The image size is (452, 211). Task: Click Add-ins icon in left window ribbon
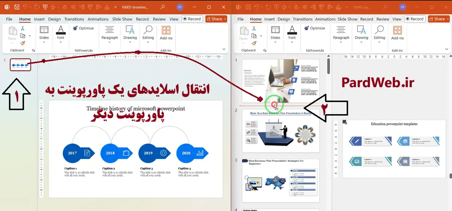166,33
